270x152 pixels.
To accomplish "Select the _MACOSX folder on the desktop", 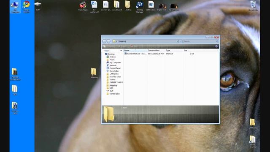I will coord(253,124).
